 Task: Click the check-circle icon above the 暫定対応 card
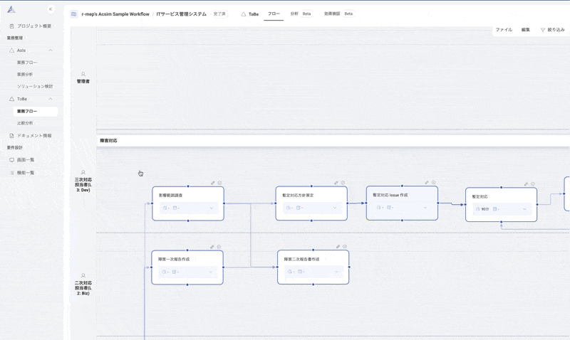pos(533,184)
